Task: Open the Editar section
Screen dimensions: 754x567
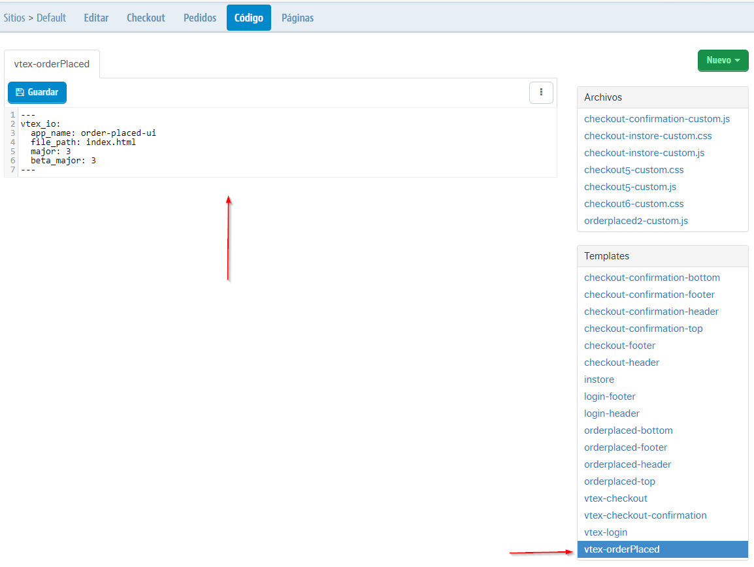Action: 96,18
